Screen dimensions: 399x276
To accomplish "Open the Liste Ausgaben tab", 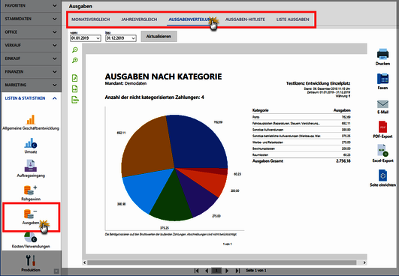I will pyautogui.click(x=292, y=19).
